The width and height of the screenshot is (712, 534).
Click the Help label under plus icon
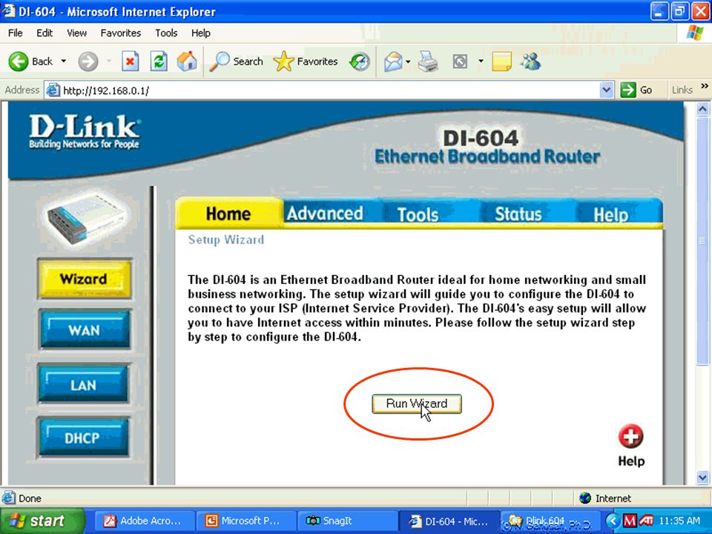click(x=631, y=461)
